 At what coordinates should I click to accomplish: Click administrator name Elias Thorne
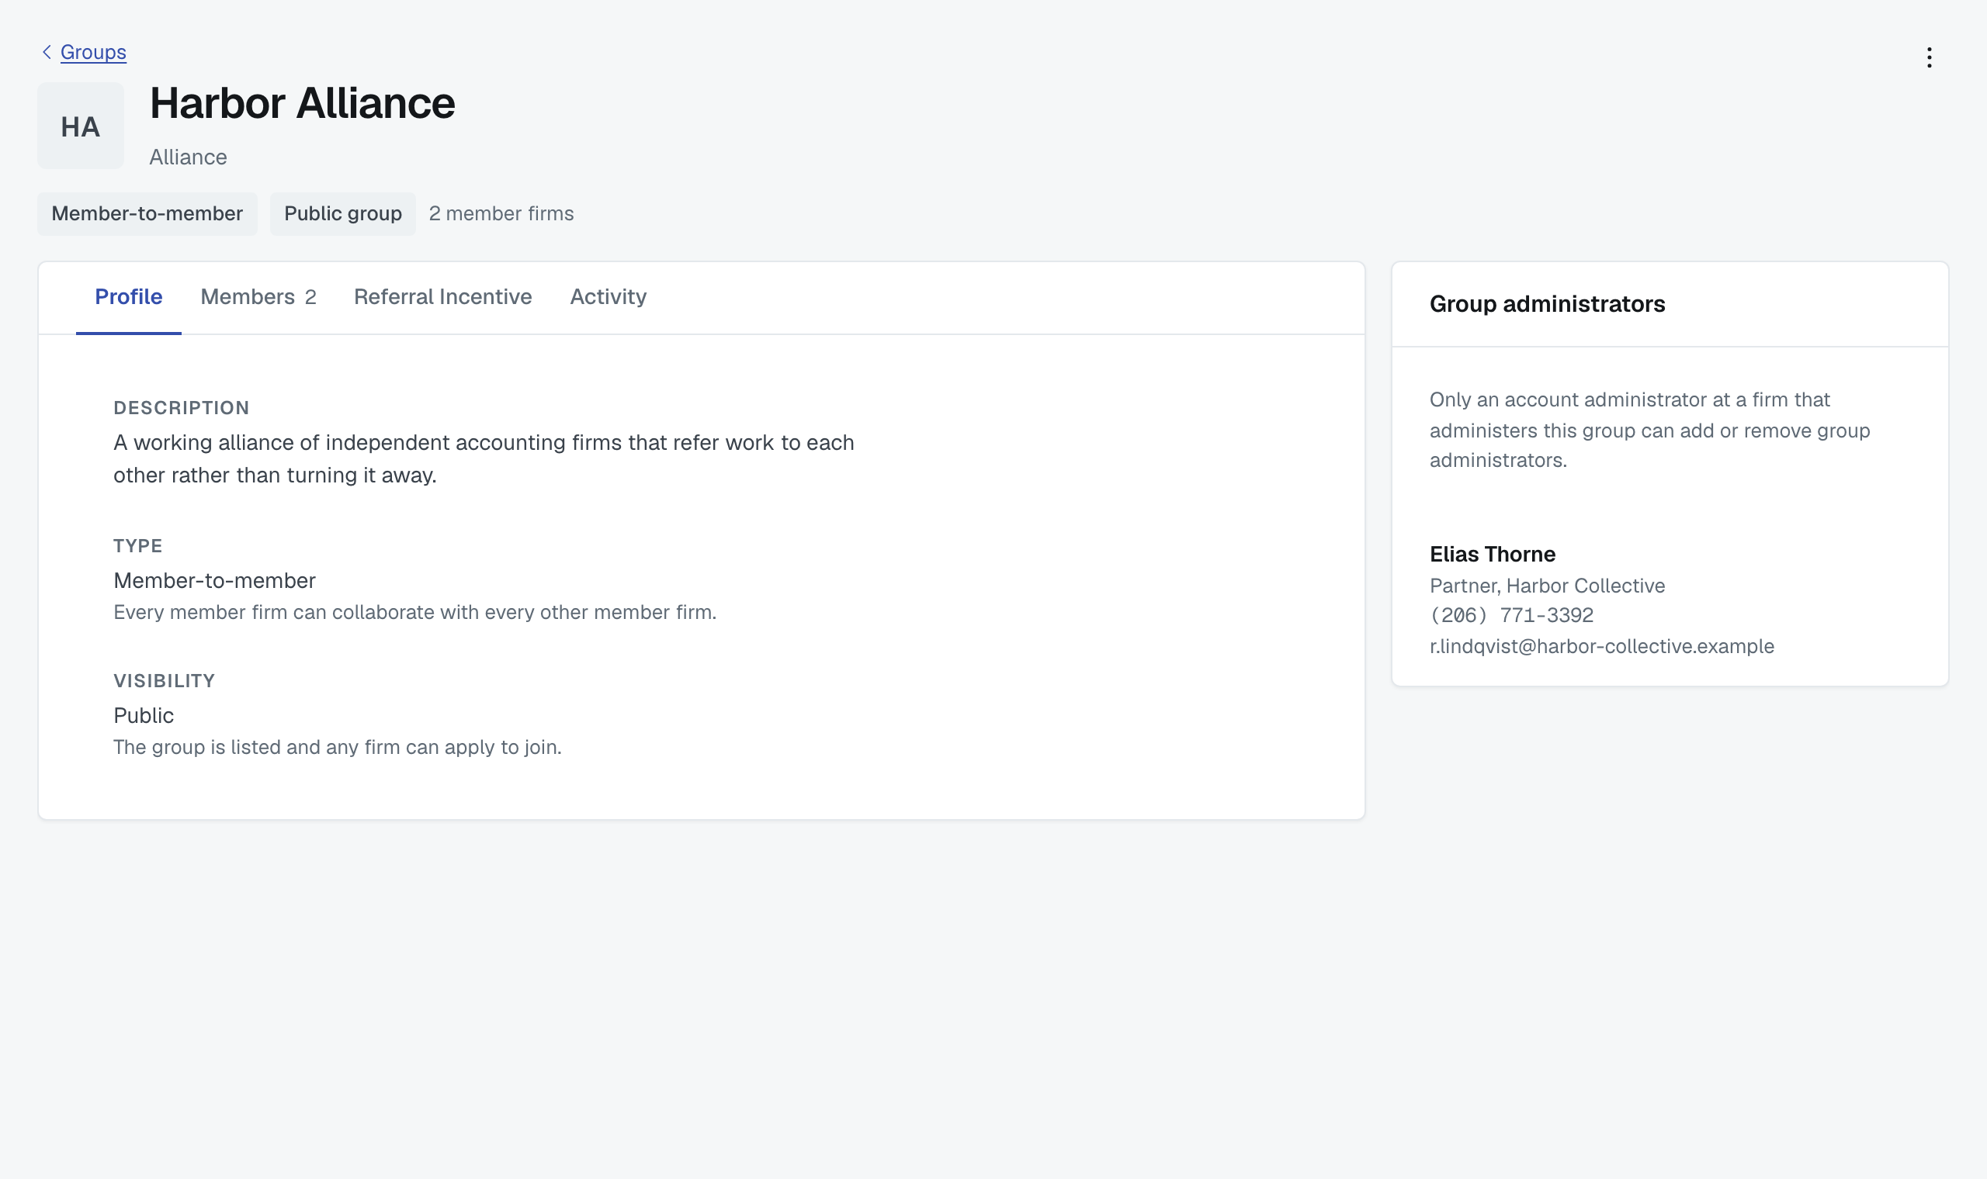pyautogui.click(x=1492, y=555)
